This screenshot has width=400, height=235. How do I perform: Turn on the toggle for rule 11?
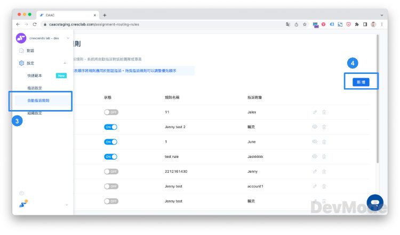coord(111,112)
